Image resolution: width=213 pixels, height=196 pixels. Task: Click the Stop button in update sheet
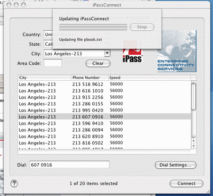[142, 27]
